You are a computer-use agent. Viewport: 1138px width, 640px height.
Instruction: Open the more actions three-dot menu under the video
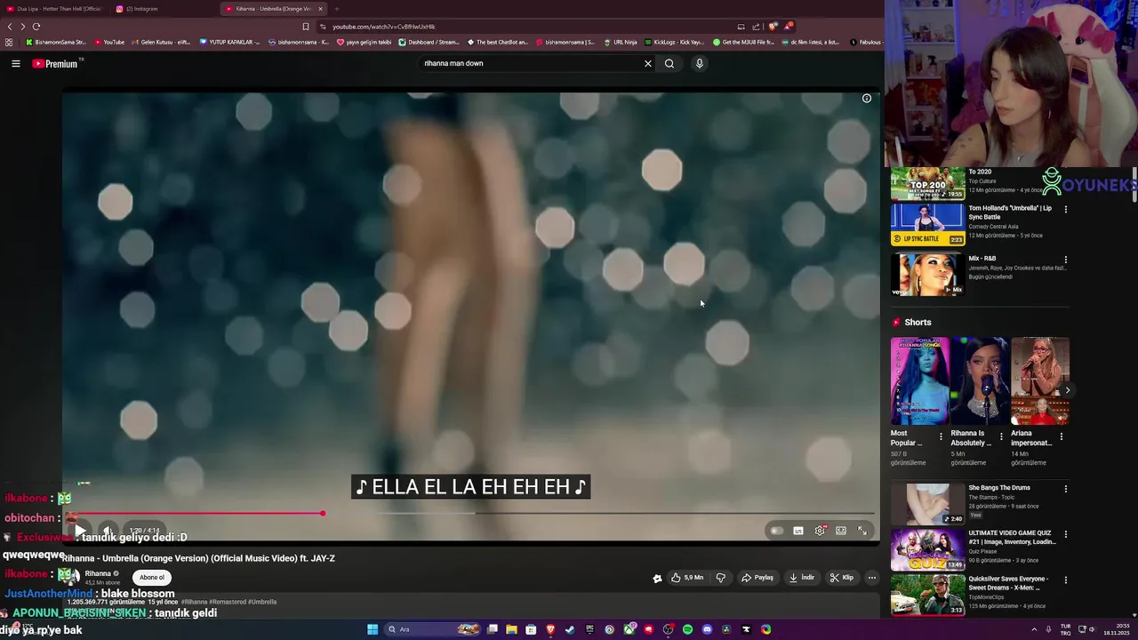872,578
